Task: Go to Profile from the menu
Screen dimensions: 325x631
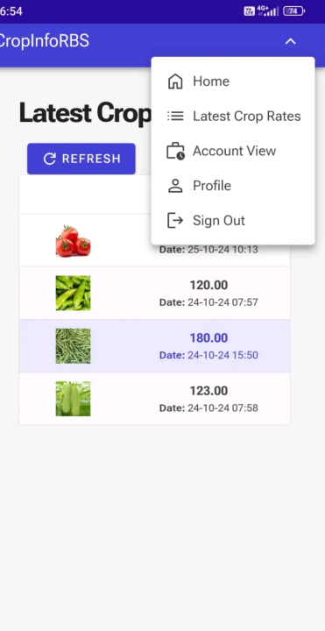Action: point(233,186)
